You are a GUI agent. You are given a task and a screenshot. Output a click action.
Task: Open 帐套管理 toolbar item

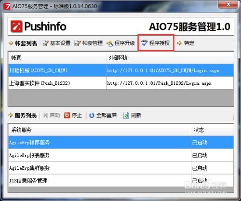pyautogui.click(x=89, y=43)
